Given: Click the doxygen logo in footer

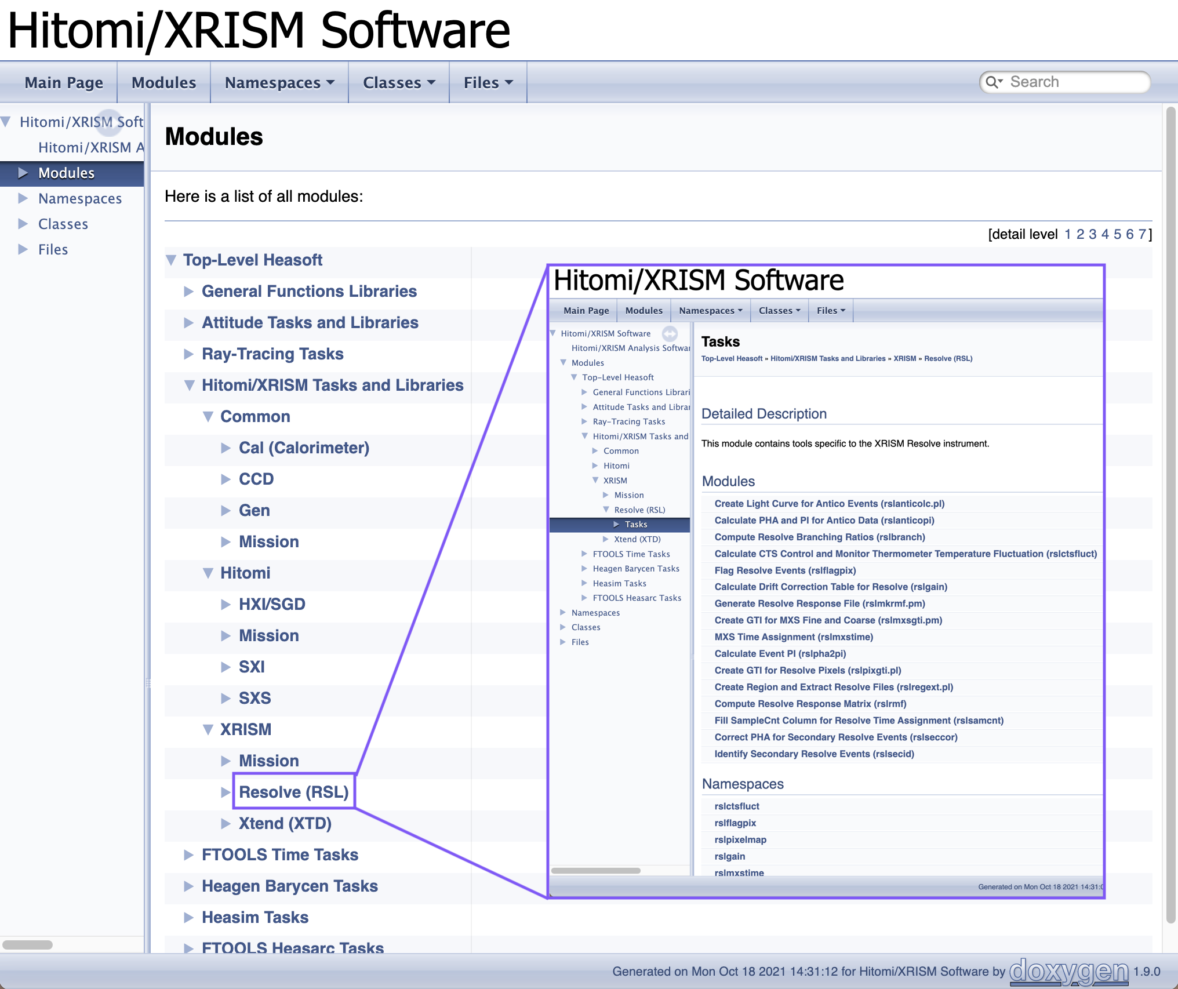Looking at the screenshot, I should coord(1068,971).
